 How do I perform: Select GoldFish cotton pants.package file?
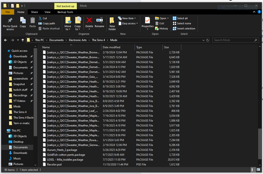point(66,155)
